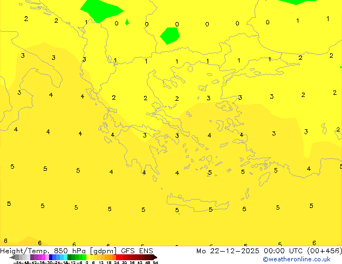Pick the bright red legend swatch at 24
Screen dimensions: 342x264
[118, 257]
